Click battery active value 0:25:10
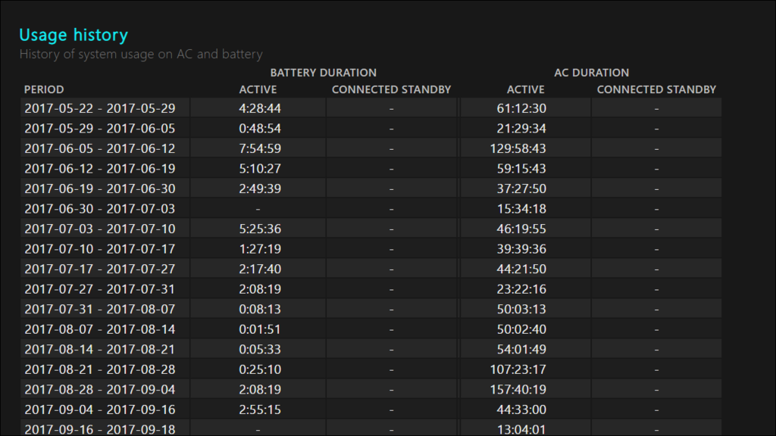This screenshot has width=776, height=436. point(260,369)
